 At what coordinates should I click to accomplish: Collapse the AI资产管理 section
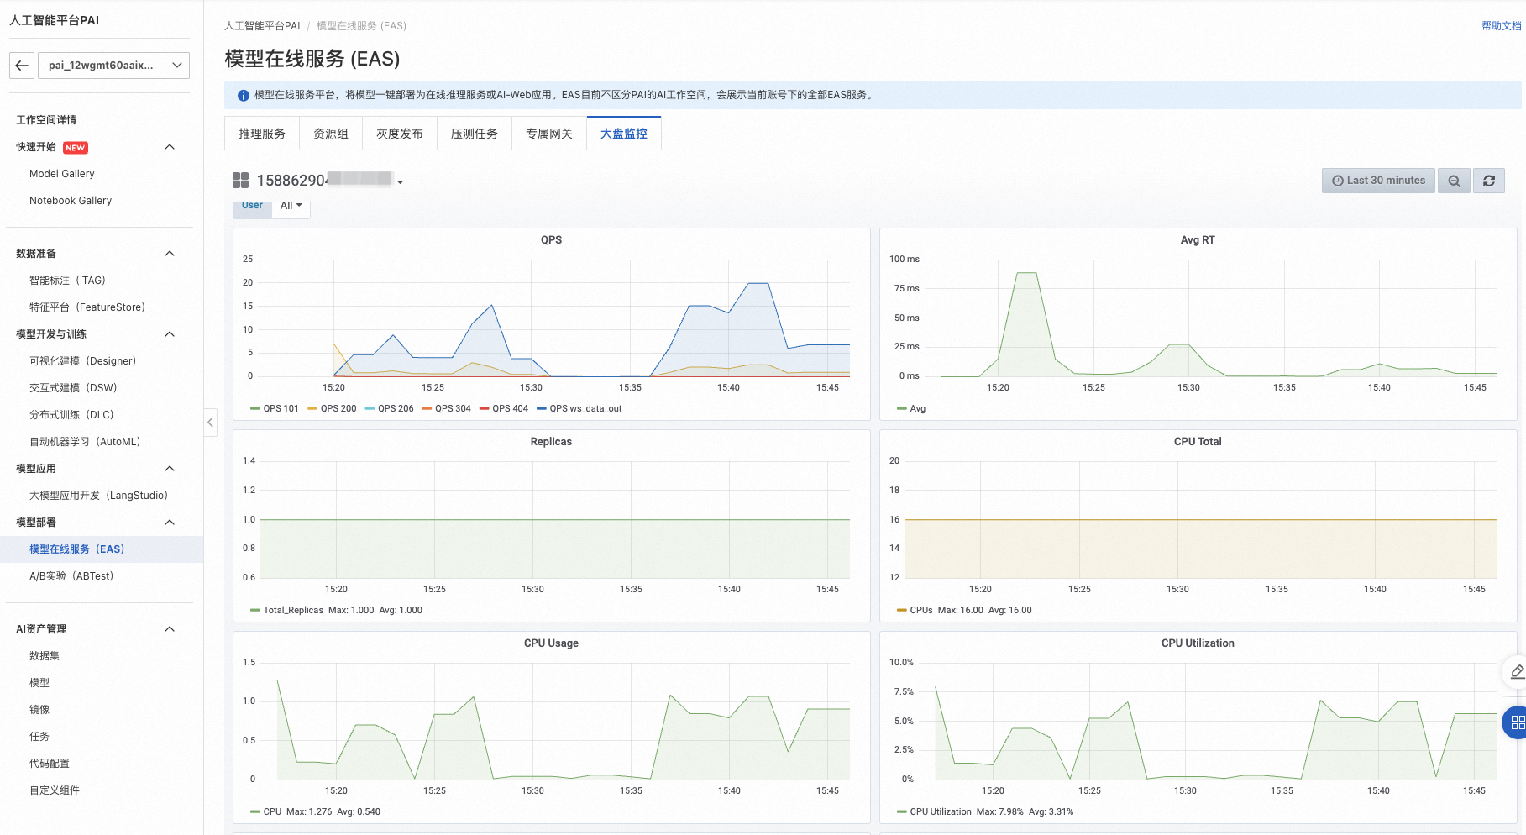tap(170, 629)
